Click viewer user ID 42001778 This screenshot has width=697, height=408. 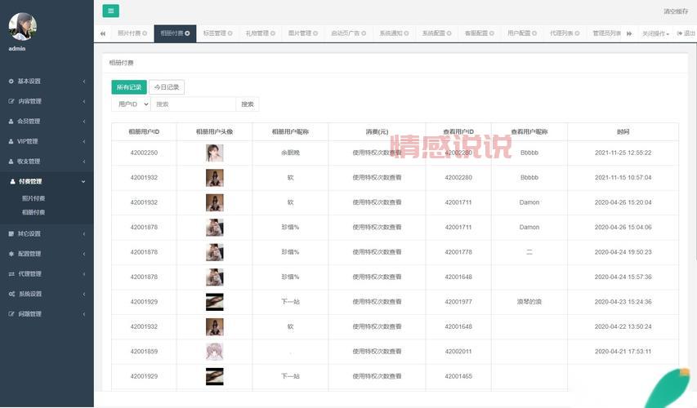click(458, 252)
